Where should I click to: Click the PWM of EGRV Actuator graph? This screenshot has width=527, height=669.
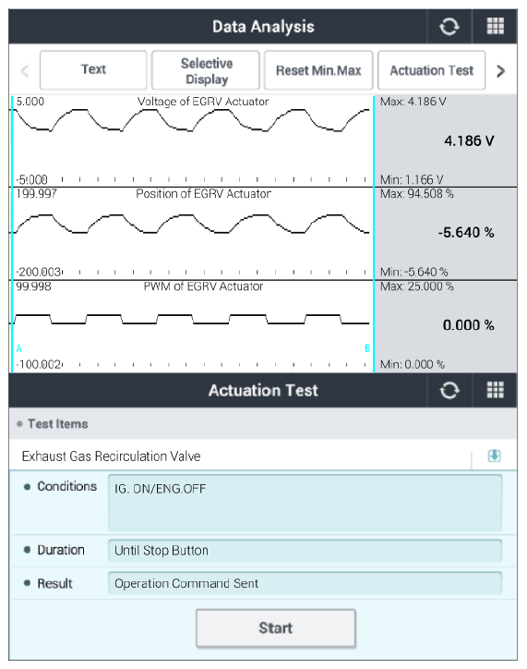[193, 326]
